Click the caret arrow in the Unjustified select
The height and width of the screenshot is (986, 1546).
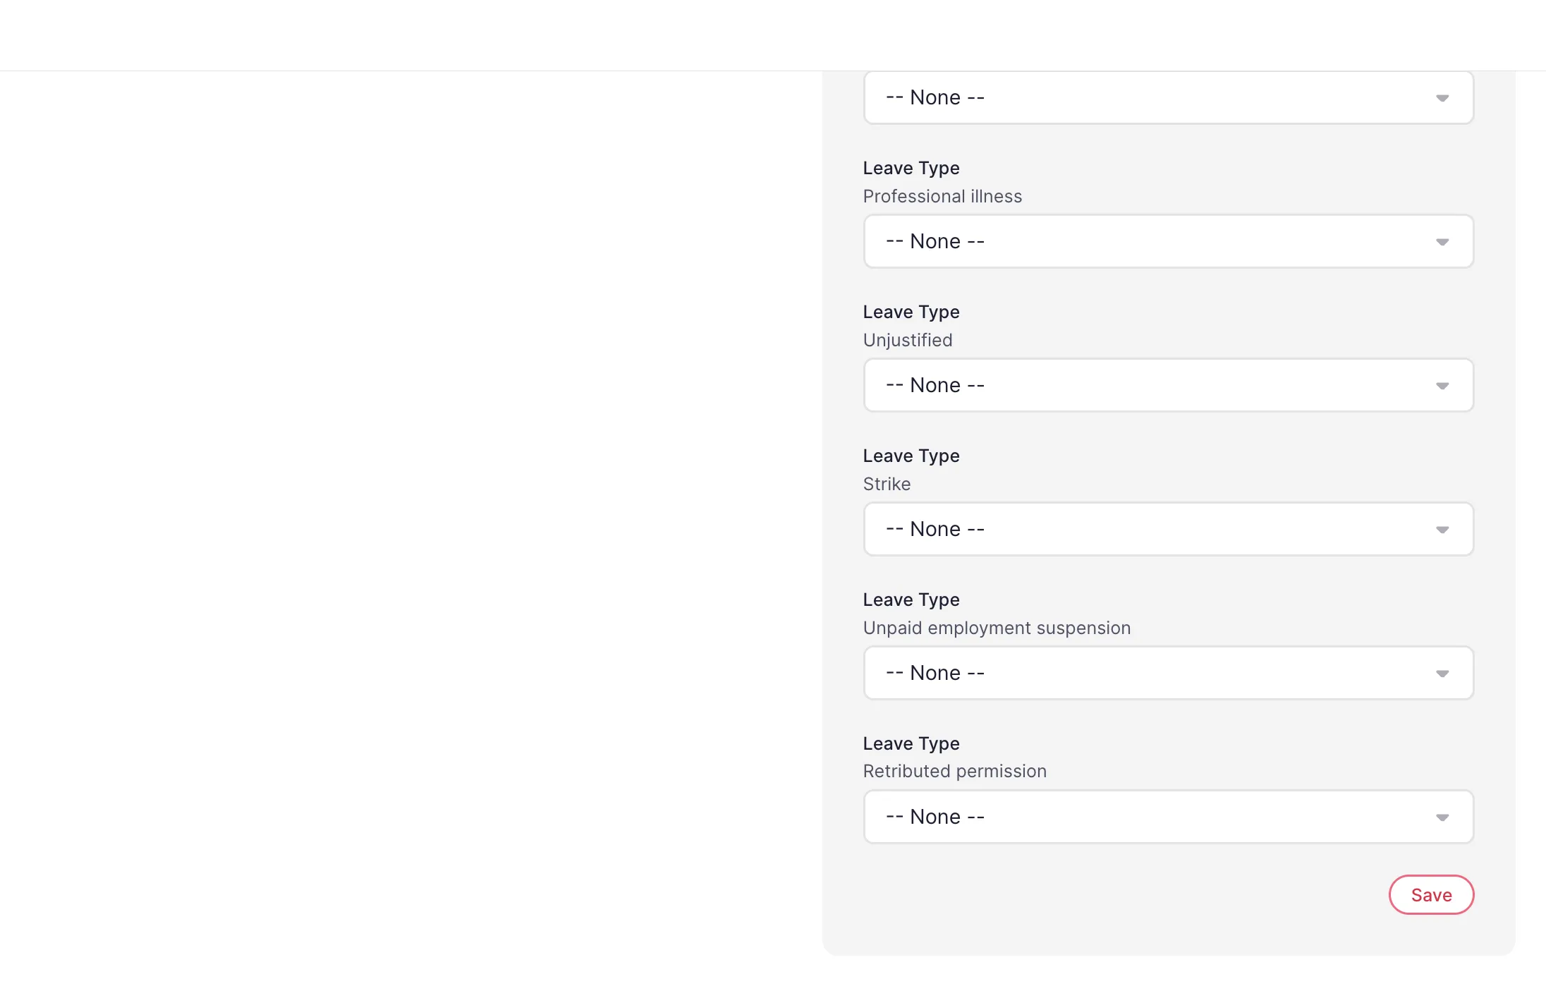tap(1442, 386)
